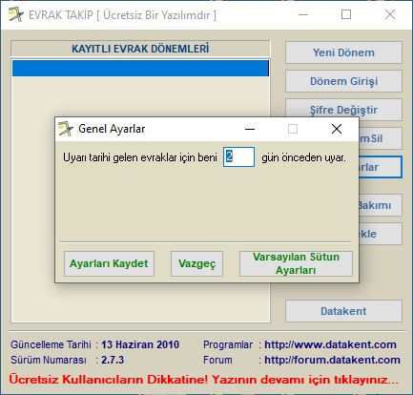Click the Genel Ayarlar dialog title icon
This screenshot has width=413, height=395.
point(66,129)
